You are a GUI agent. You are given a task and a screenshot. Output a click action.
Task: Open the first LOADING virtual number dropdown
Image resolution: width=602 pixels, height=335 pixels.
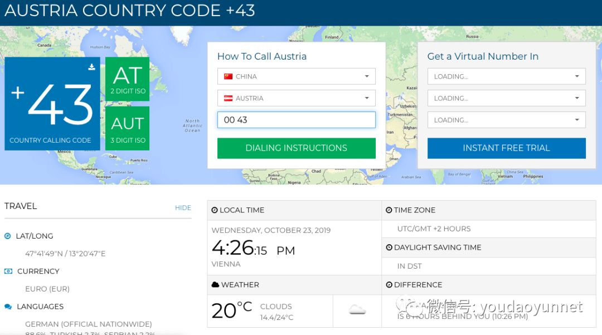tap(506, 76)
